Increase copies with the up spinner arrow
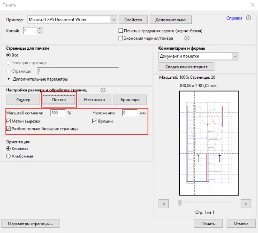 click(40, 29)
